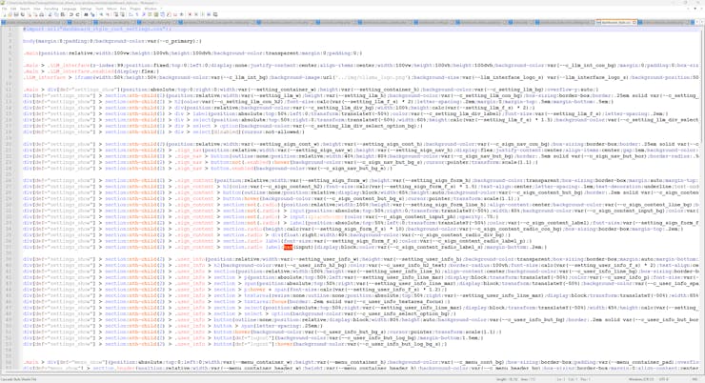
Task: Toggle the Show Indent Guide icon
Action: point(144,14)
